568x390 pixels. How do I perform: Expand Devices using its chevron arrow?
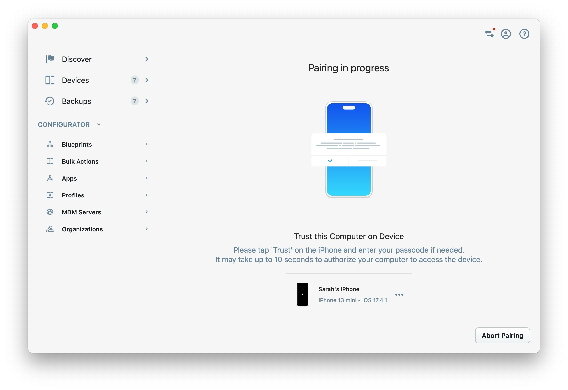(x=147, y=80)
